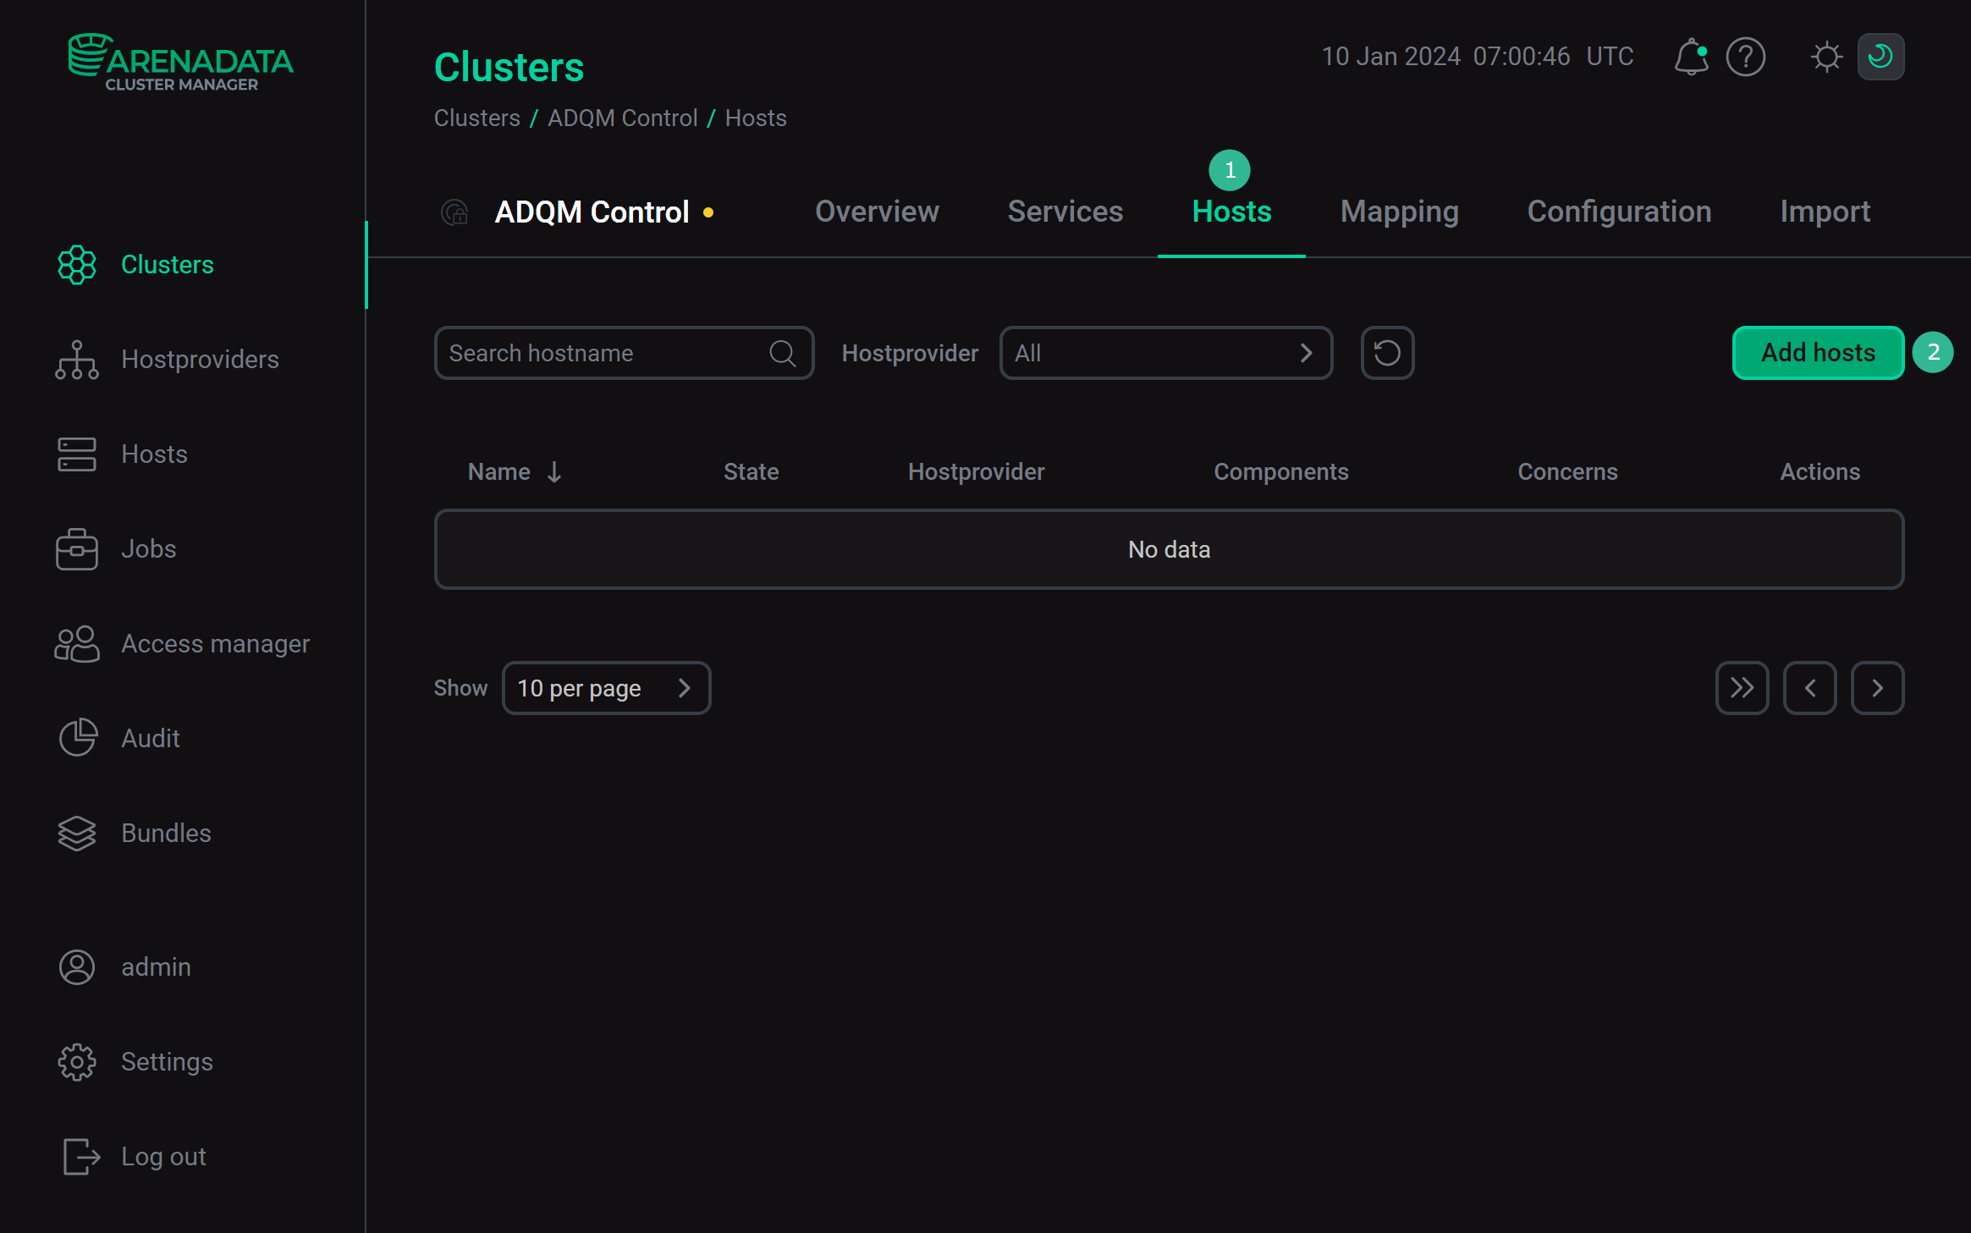Image resolution: width=1971 pixels, height=1233 pixels.
Task: Click the hostname search field
Action: [601, 352]
